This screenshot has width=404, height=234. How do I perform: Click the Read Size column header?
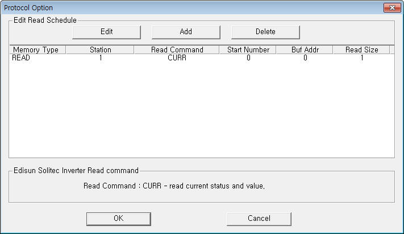[x=361, y=50]
